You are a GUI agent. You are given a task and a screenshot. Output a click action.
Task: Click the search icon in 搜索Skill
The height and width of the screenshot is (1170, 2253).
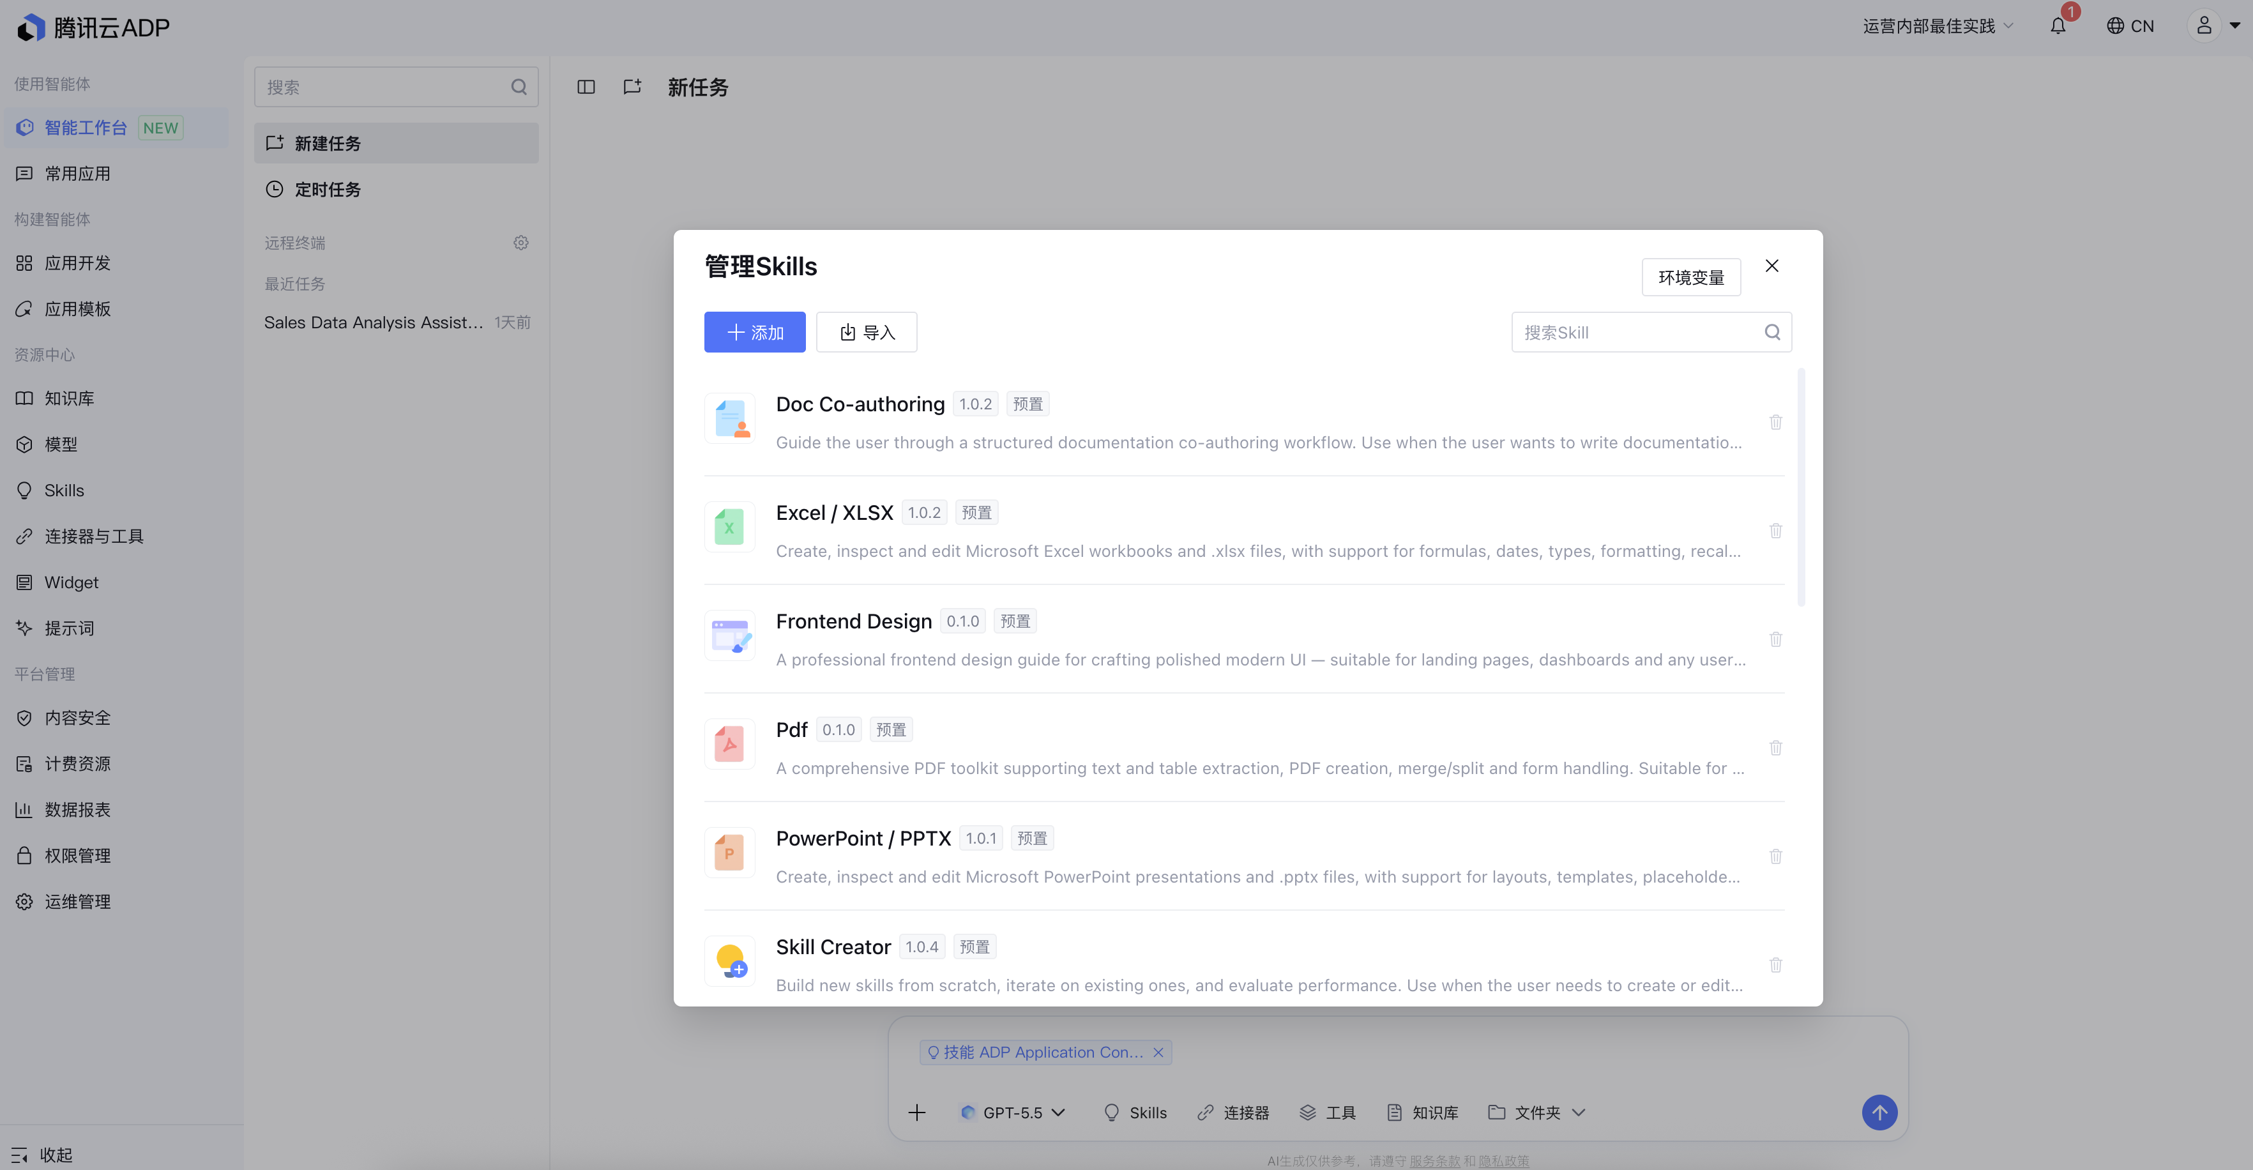coord(1772,332)
